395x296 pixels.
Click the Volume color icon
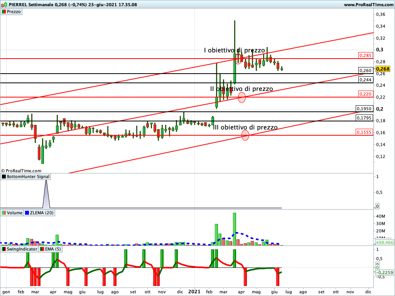tap(4, 213)
